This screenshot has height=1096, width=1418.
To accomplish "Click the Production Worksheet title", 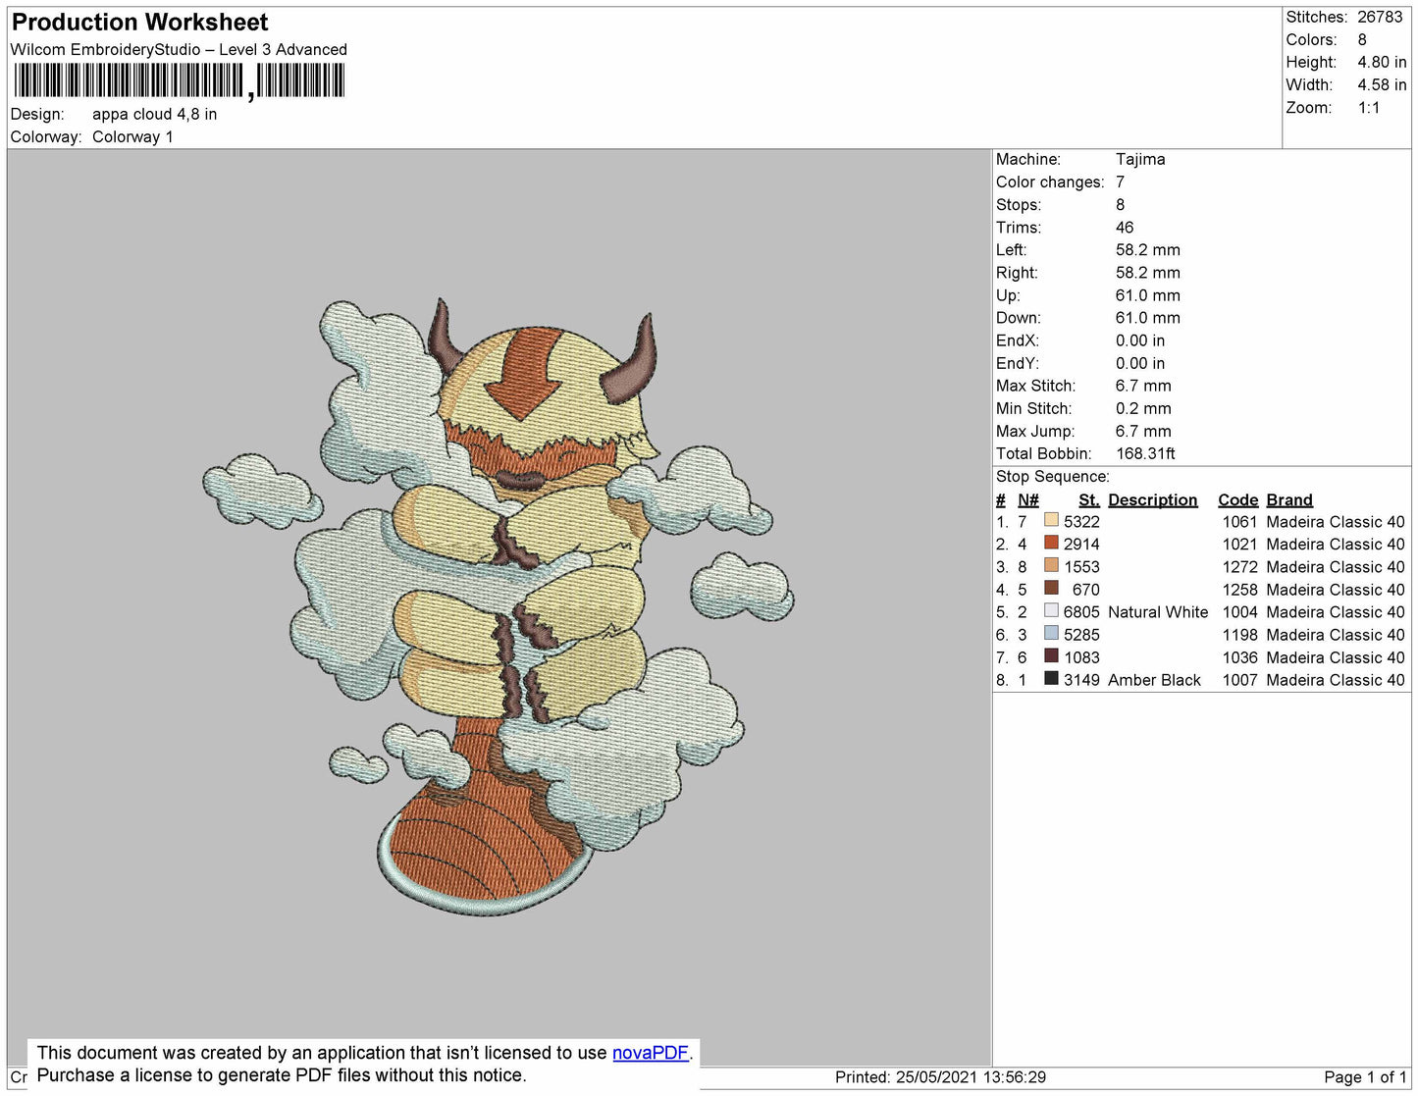I will pyautogui.click(x=139, y=23).
